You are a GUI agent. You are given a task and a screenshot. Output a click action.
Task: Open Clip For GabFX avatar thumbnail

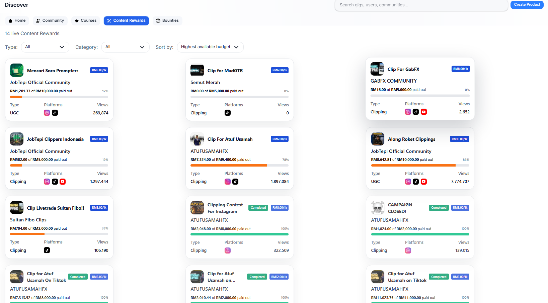point(377,69)
